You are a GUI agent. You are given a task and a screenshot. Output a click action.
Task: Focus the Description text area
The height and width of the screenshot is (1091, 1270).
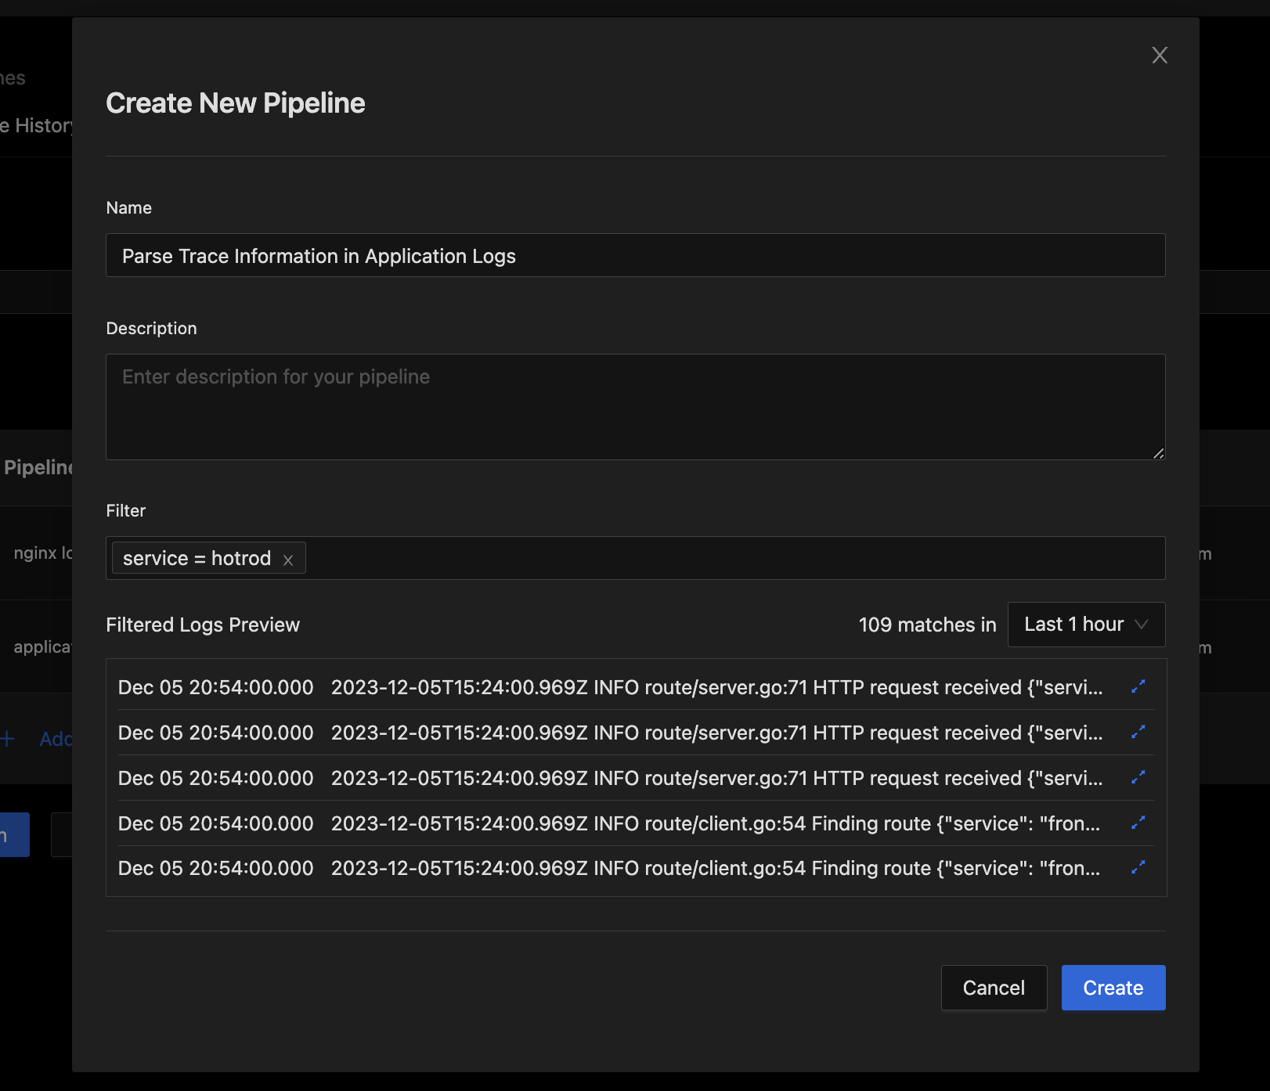pyautogui.click(x=635, y=406)
